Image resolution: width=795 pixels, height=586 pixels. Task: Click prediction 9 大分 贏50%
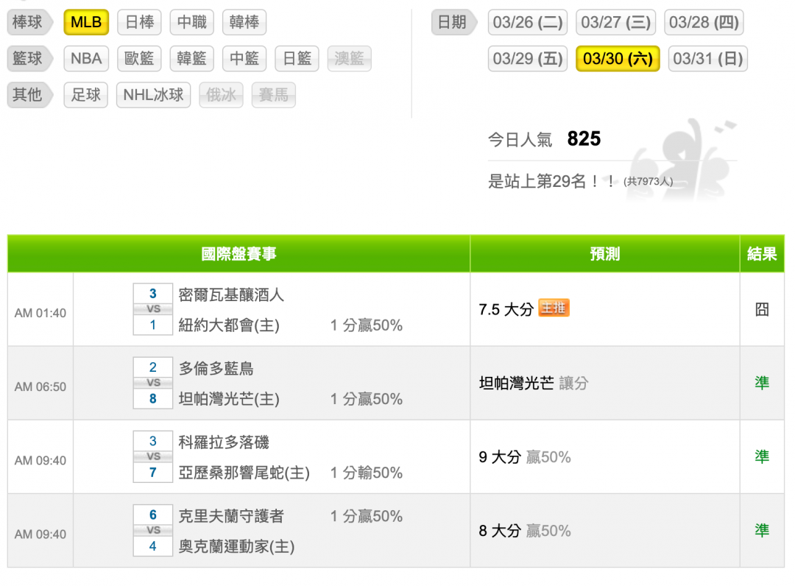[525, 457]
